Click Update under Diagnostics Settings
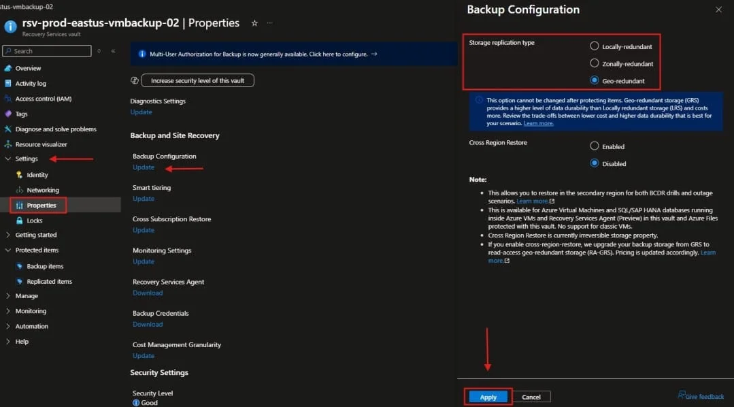Screen dimensions: 734x407 coord(141,112)
